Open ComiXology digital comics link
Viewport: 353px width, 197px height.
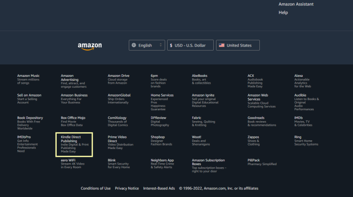(118, 121)
